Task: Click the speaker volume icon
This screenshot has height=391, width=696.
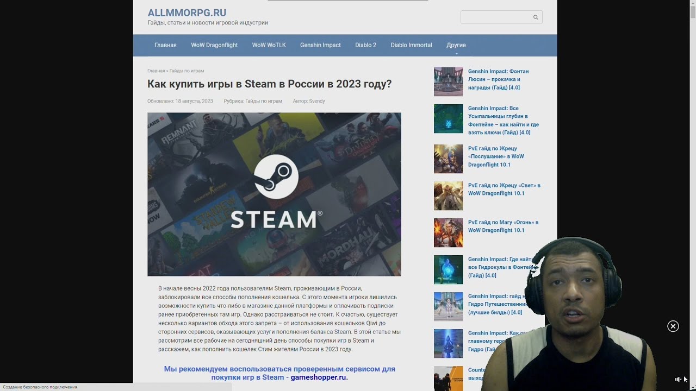Action: click(x=678, y=380)
